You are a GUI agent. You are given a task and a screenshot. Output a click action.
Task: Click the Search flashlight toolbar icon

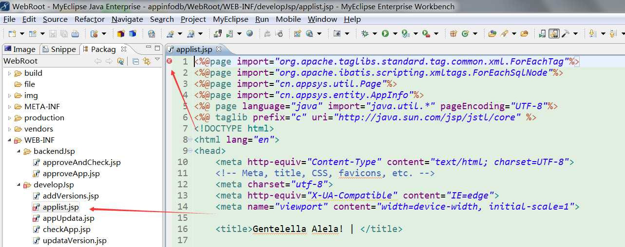click(504, 33)
